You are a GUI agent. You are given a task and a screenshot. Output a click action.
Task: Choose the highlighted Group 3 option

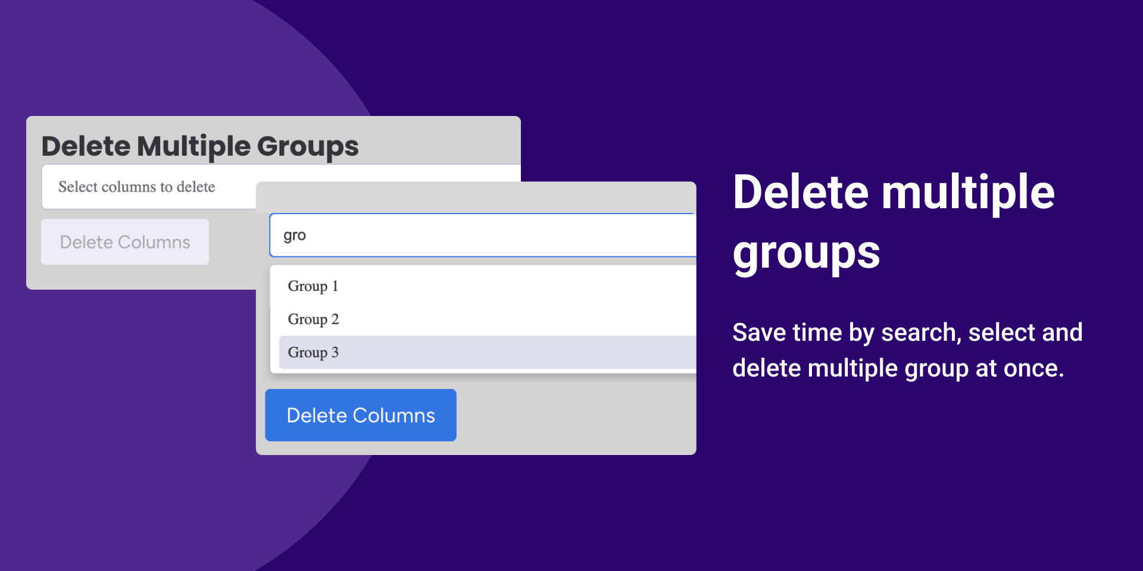pos(488,352)
